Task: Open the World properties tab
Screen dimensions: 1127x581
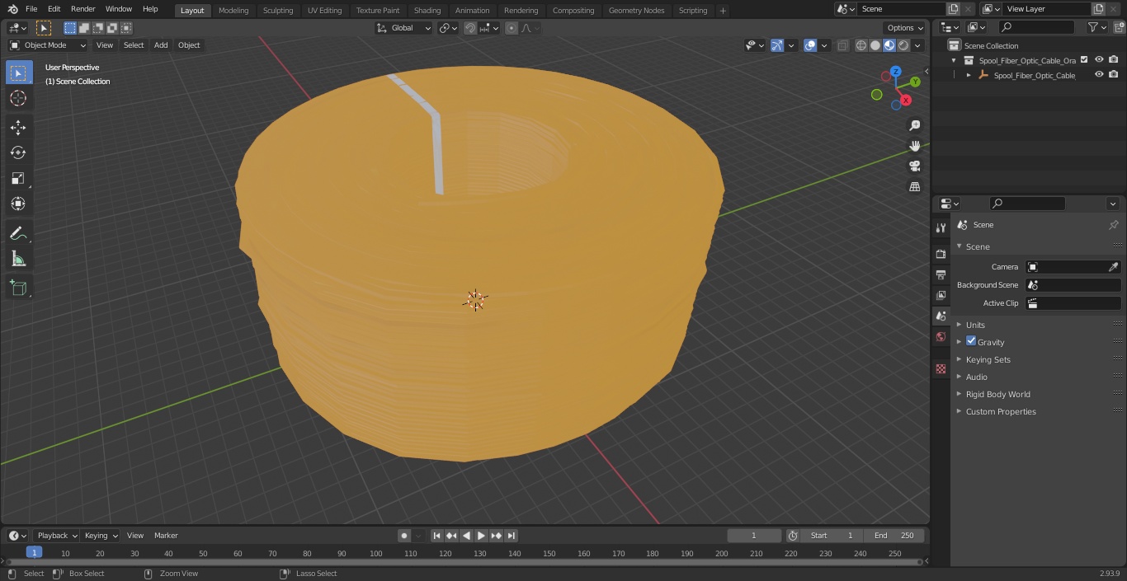Action: click(x=941, y=336)
